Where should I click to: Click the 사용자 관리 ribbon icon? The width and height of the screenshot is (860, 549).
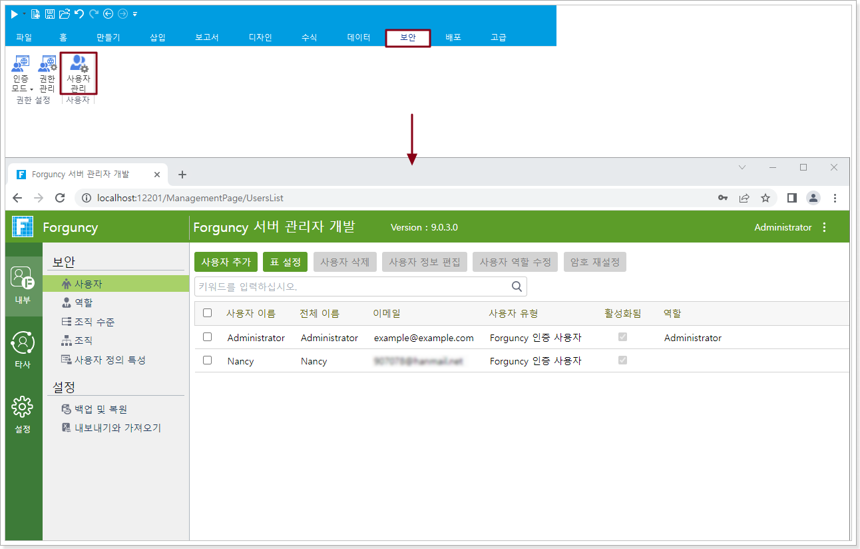79,73
